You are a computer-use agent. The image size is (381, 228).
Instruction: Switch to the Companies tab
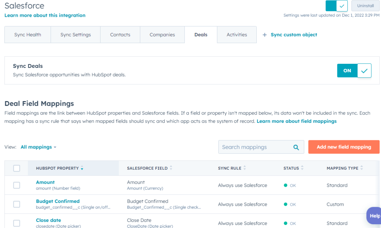(162, 35)
